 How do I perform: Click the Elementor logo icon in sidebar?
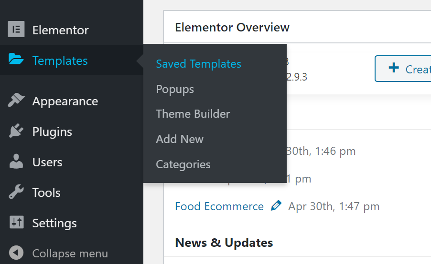point(16,29)
